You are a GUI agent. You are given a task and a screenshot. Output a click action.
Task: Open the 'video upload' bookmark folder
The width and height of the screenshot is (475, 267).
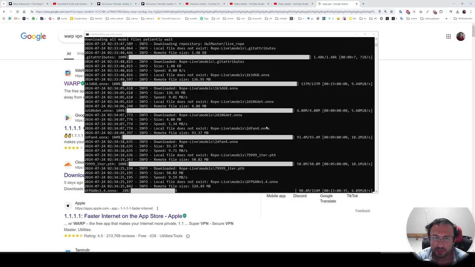click(x=115, y=19)
